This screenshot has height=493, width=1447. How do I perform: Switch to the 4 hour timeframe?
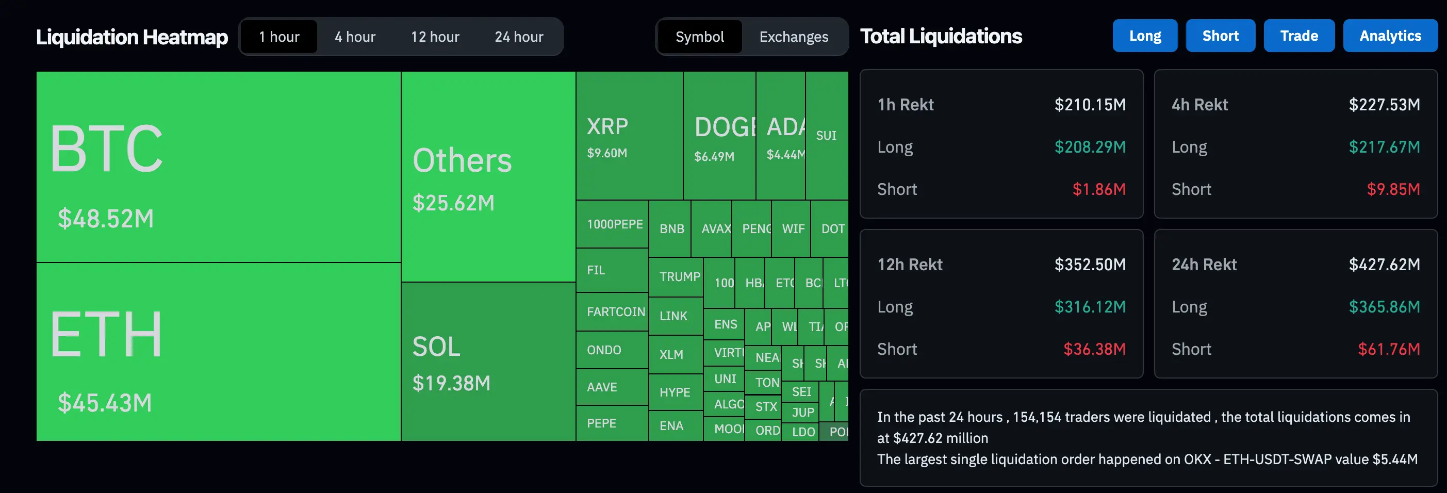(x=354, y=36)
